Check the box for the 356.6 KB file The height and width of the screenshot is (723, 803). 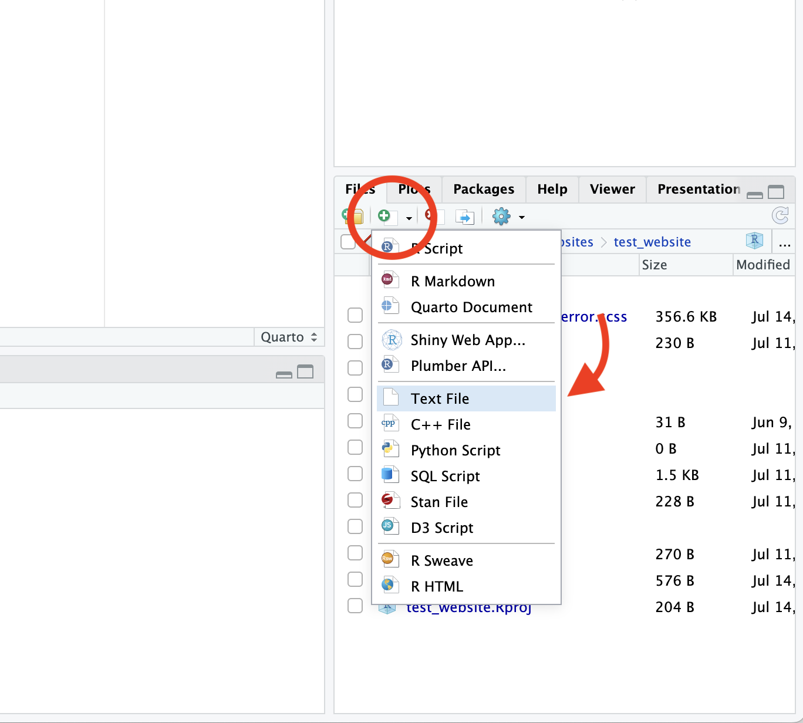[355, 315]
